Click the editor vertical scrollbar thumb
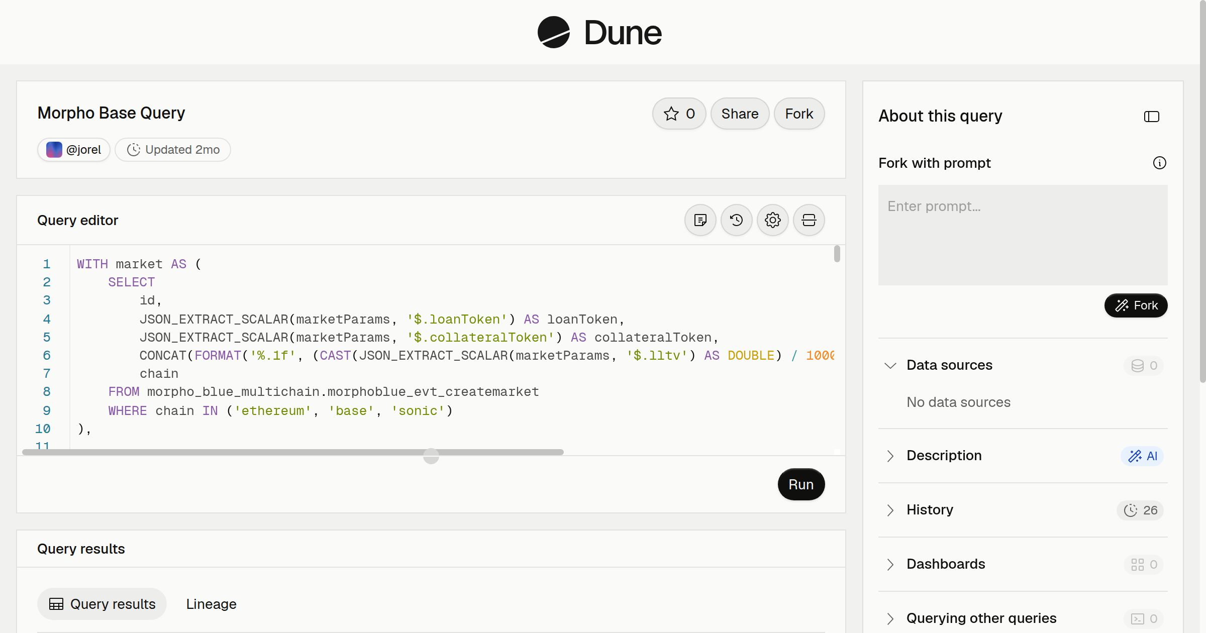1206x633 pixels. 837,254
